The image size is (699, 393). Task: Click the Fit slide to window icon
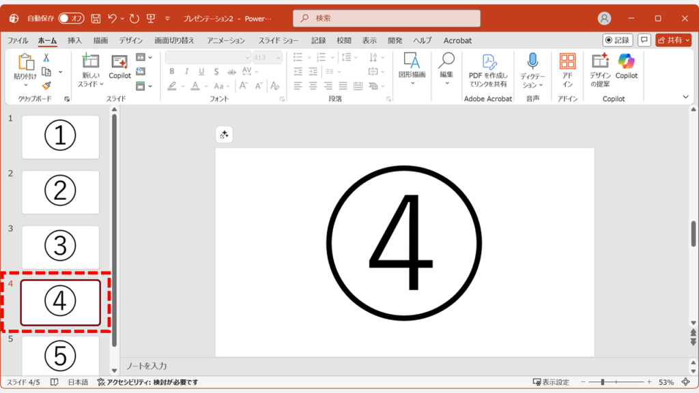coord(686,382)
